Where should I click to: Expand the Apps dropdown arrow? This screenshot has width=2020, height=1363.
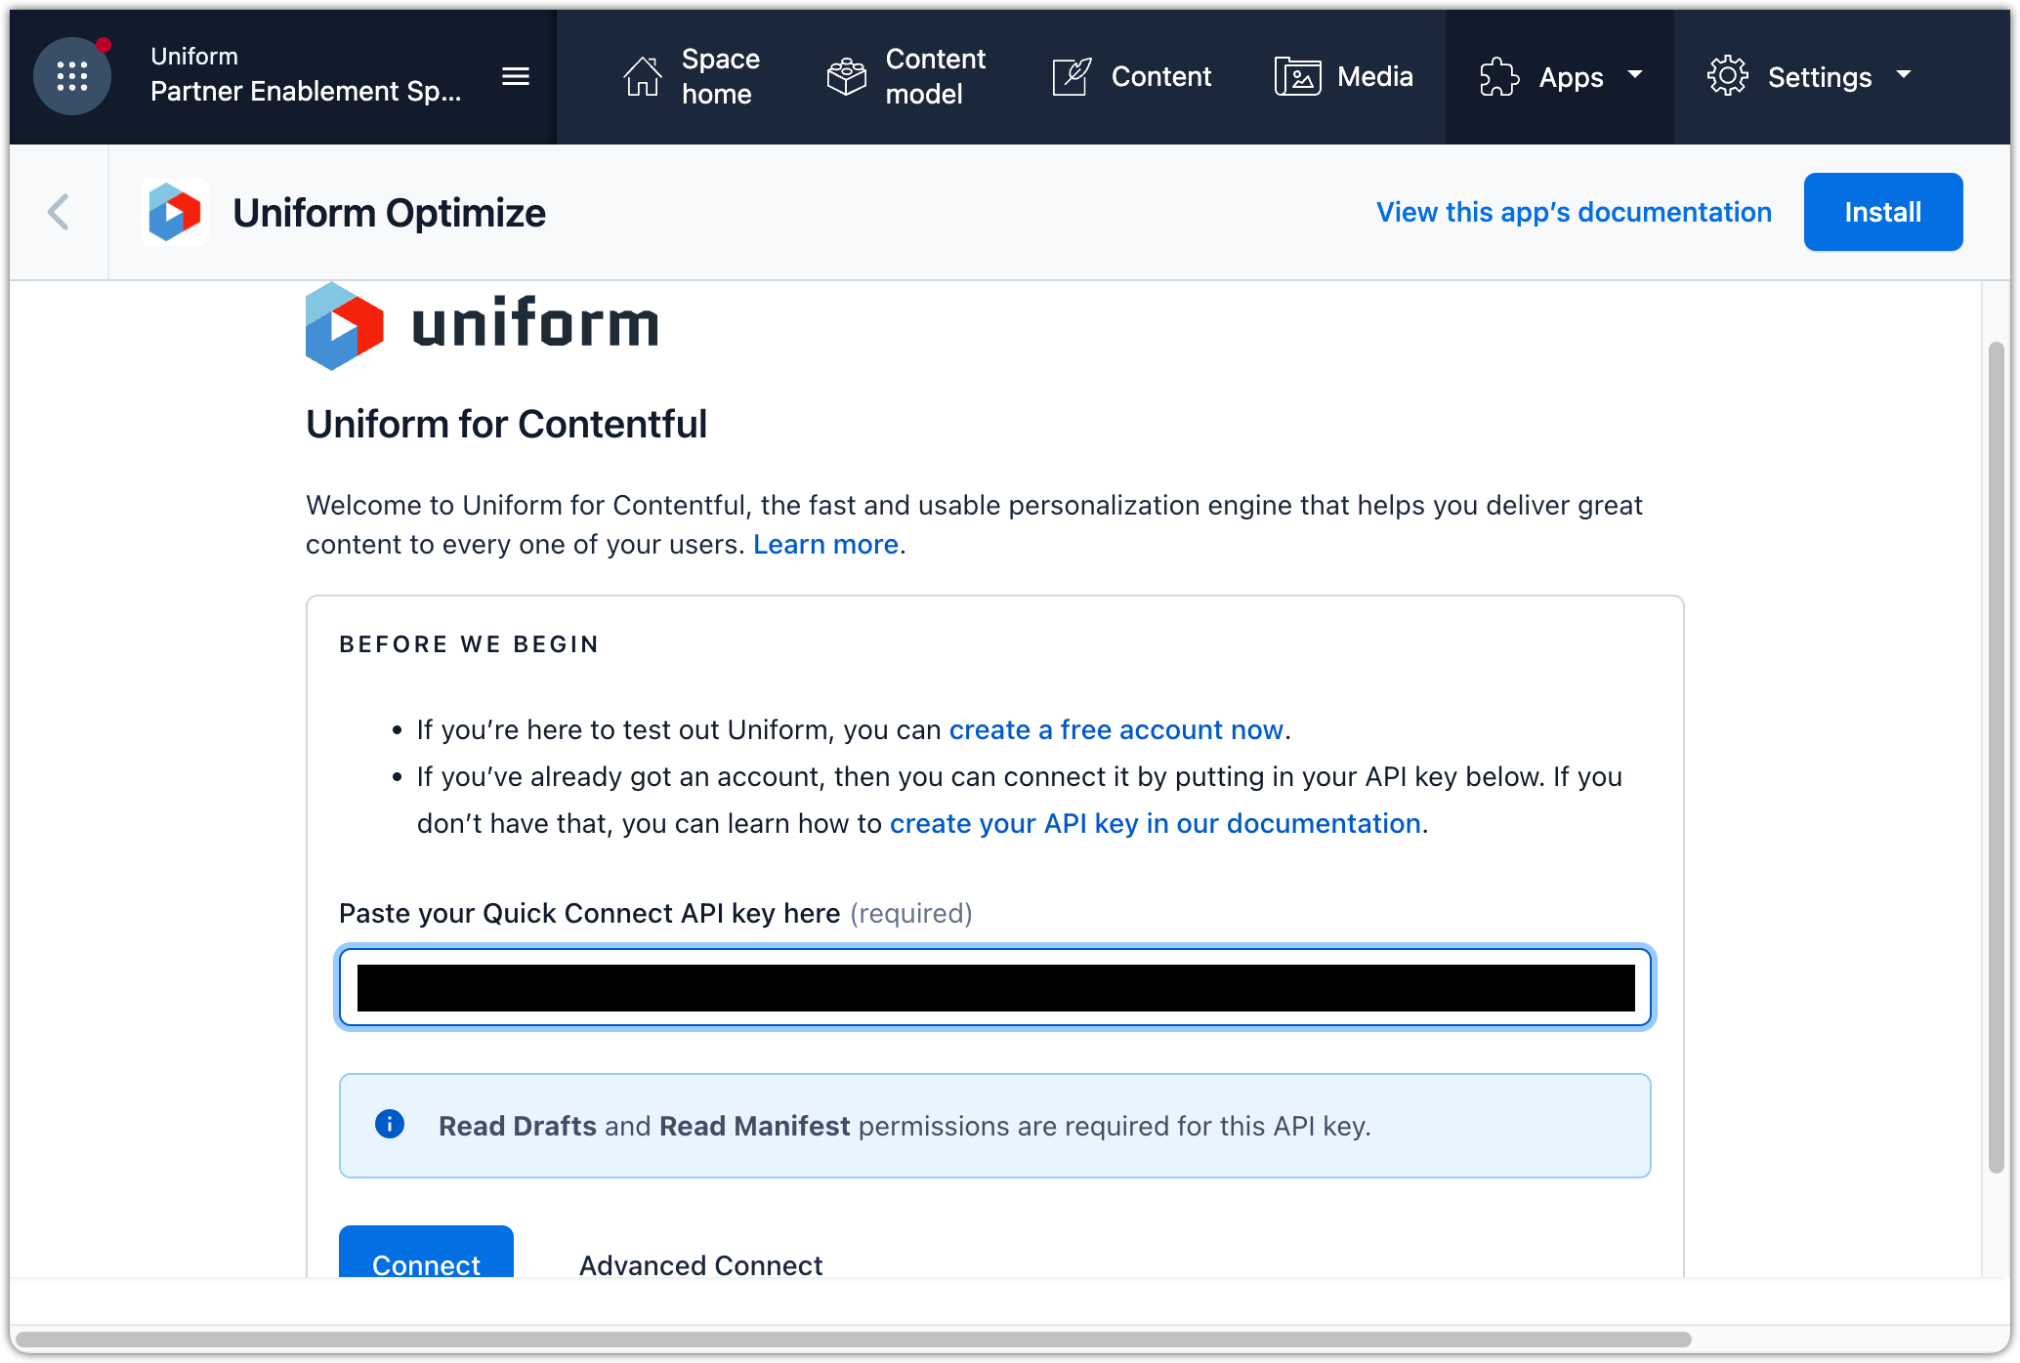[1635, 75]
